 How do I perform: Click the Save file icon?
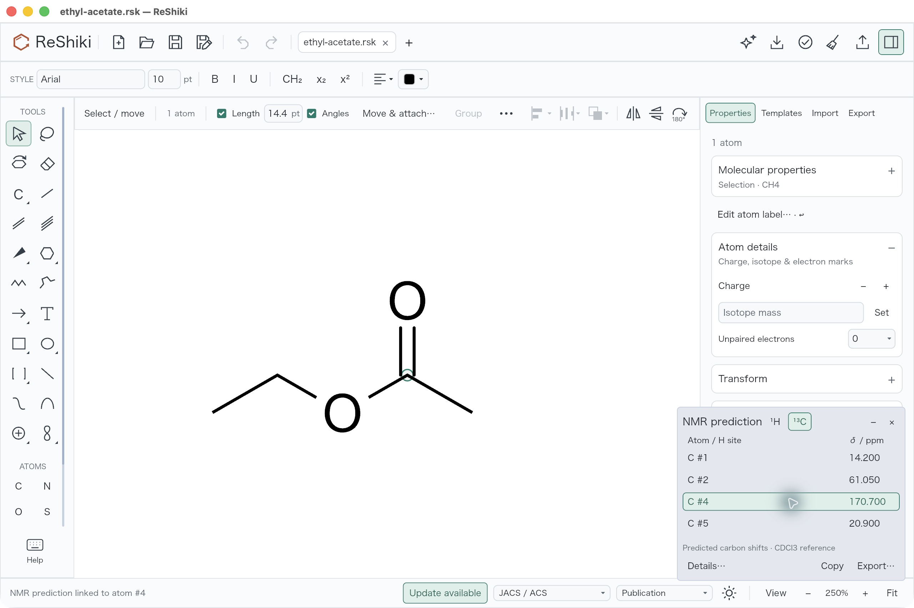pyautogui.click(x=175, y=42)
